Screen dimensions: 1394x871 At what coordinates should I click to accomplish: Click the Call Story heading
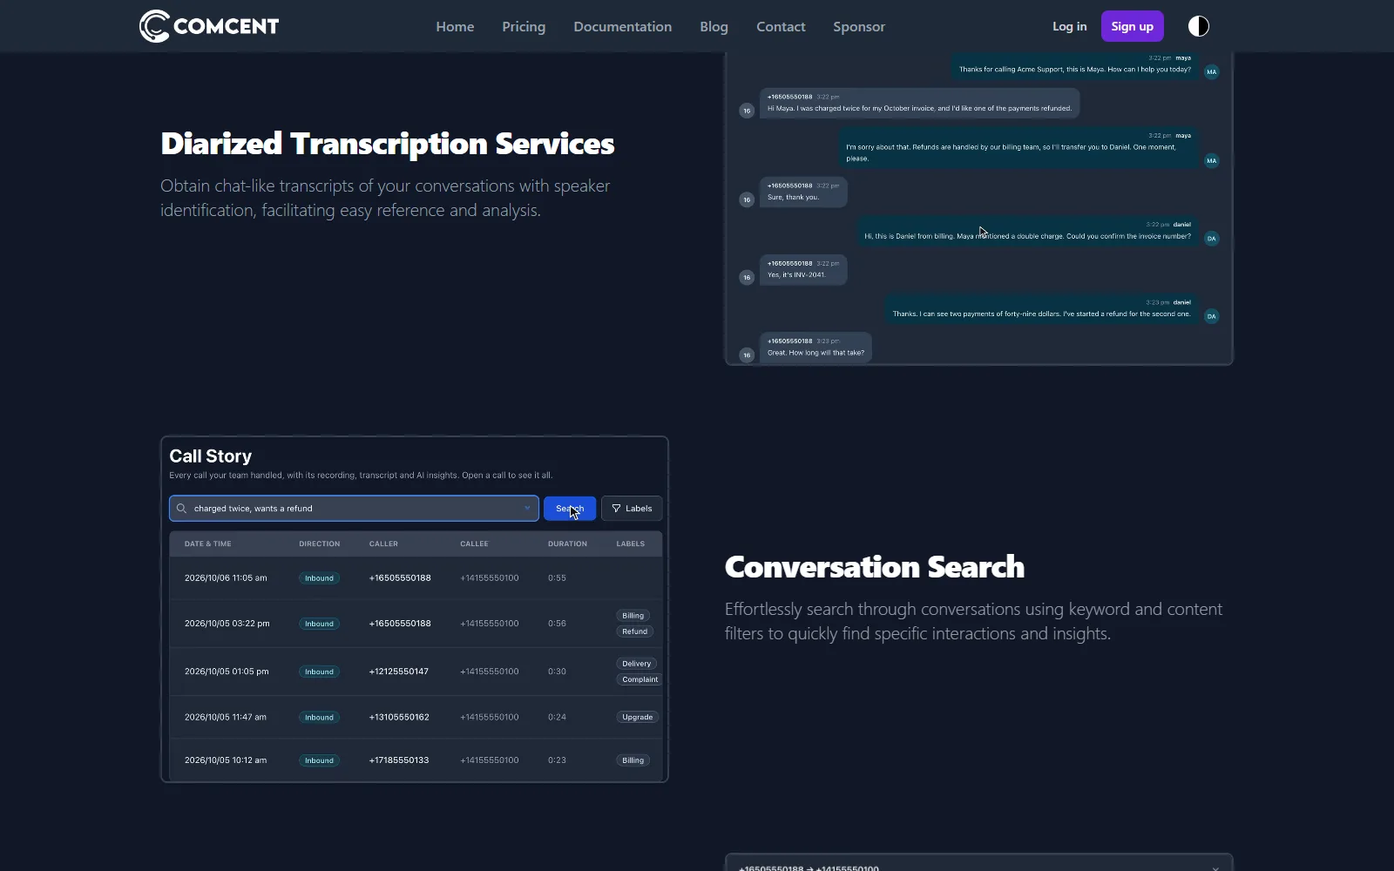click(x=210, y=456)
